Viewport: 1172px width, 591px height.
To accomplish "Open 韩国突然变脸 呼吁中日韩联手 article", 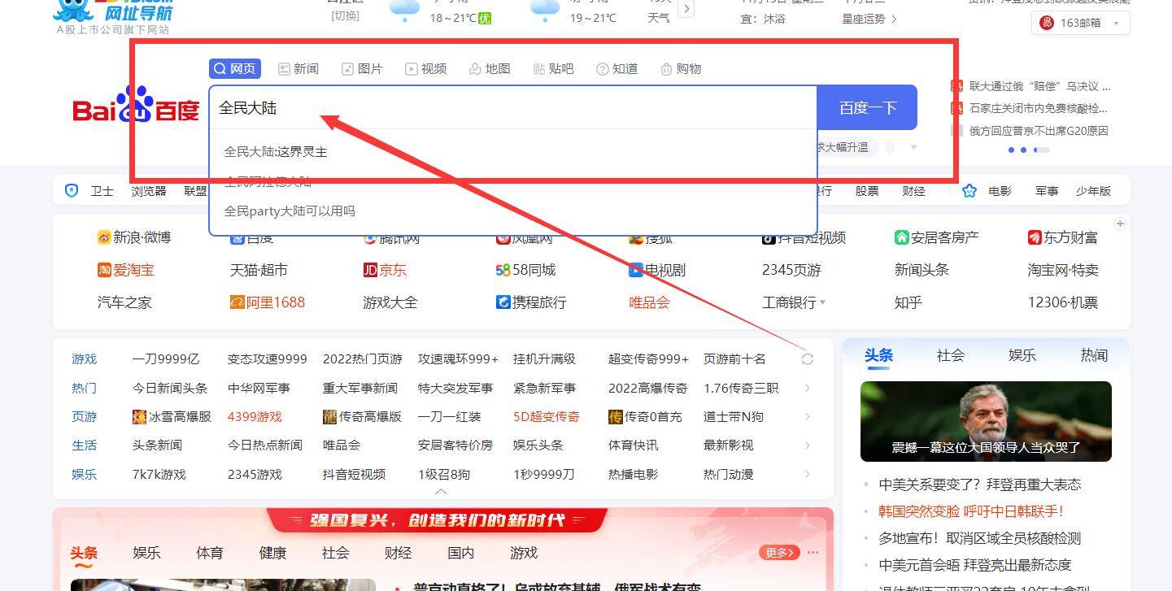I will pyautogui.click(x=971, y=511).
